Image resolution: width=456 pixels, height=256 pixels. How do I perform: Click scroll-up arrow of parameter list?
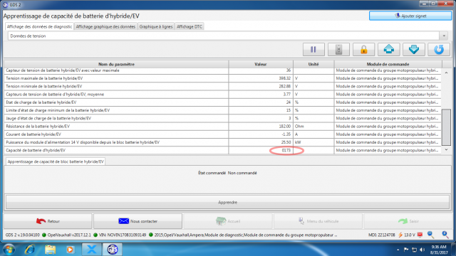[x=447, y=73]
